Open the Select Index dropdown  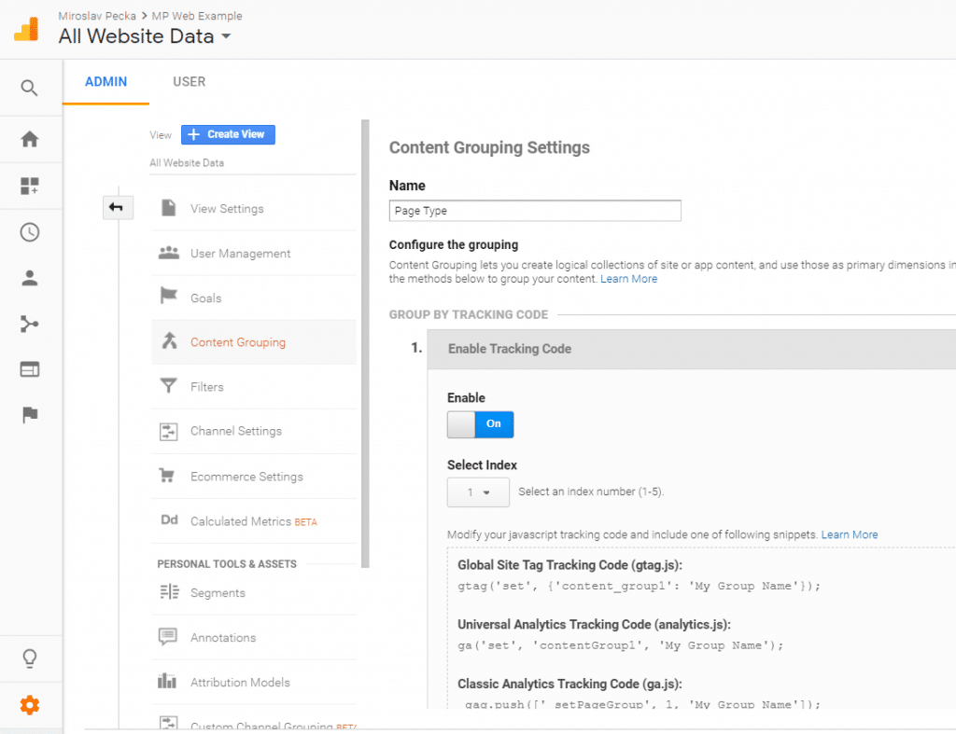478,492
